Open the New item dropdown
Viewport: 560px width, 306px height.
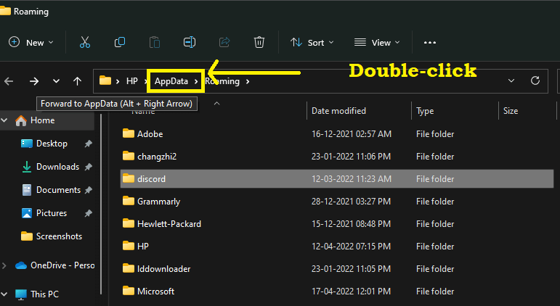(x=31, y=43)
